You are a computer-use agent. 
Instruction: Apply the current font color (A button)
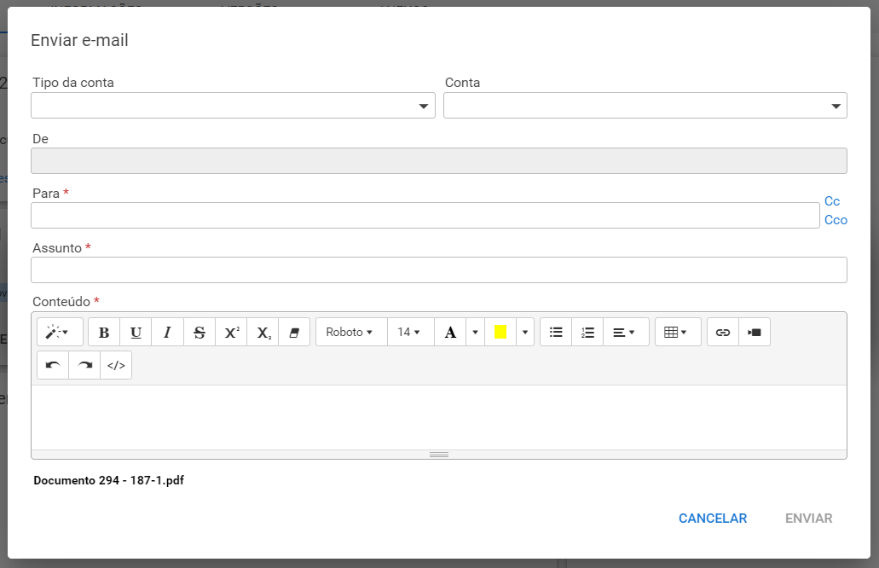pos(450,332)
